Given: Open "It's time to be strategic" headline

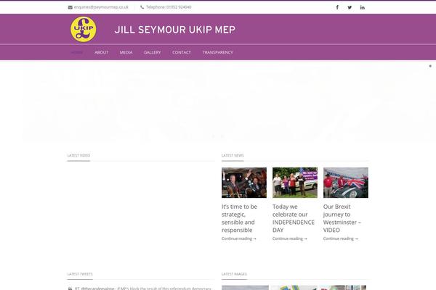Looking at the screenshot, I should 239,218.
